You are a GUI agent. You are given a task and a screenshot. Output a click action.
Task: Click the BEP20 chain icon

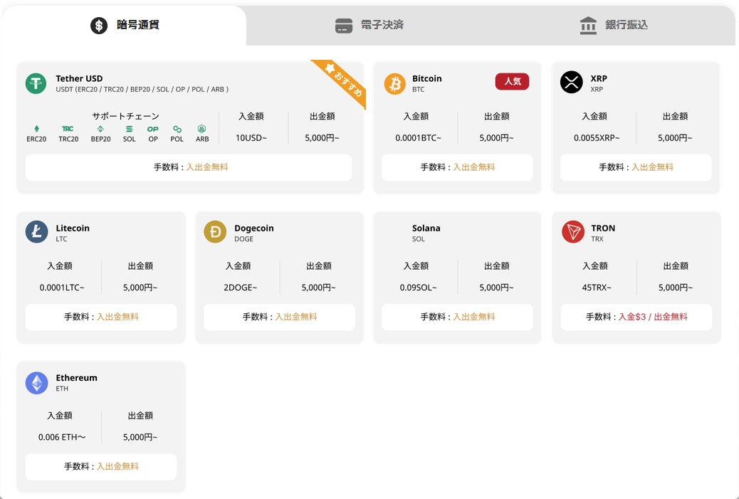tap(100, 129)
